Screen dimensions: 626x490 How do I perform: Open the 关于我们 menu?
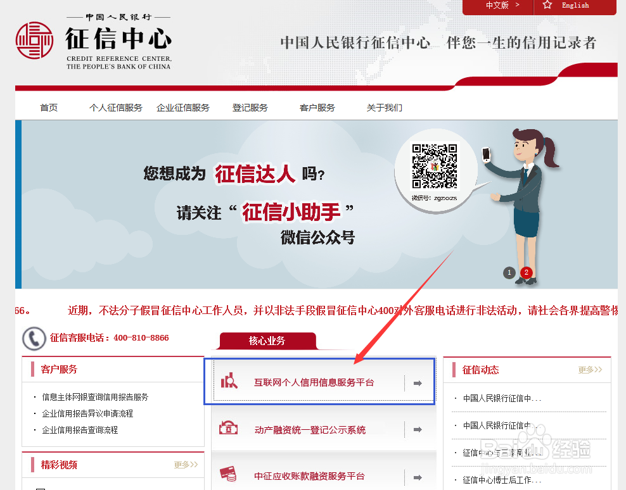click(385, 108)
